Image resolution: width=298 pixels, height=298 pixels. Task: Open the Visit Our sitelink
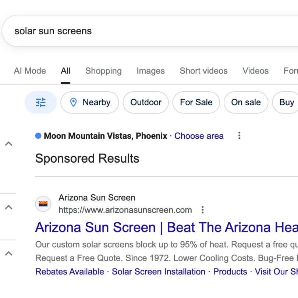[x=276, y=272]
